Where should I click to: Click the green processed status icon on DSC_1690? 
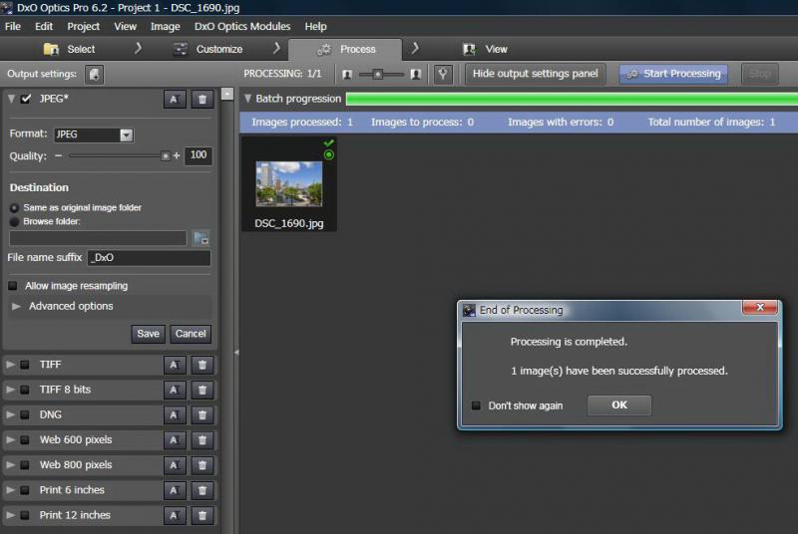click(329, 155)
